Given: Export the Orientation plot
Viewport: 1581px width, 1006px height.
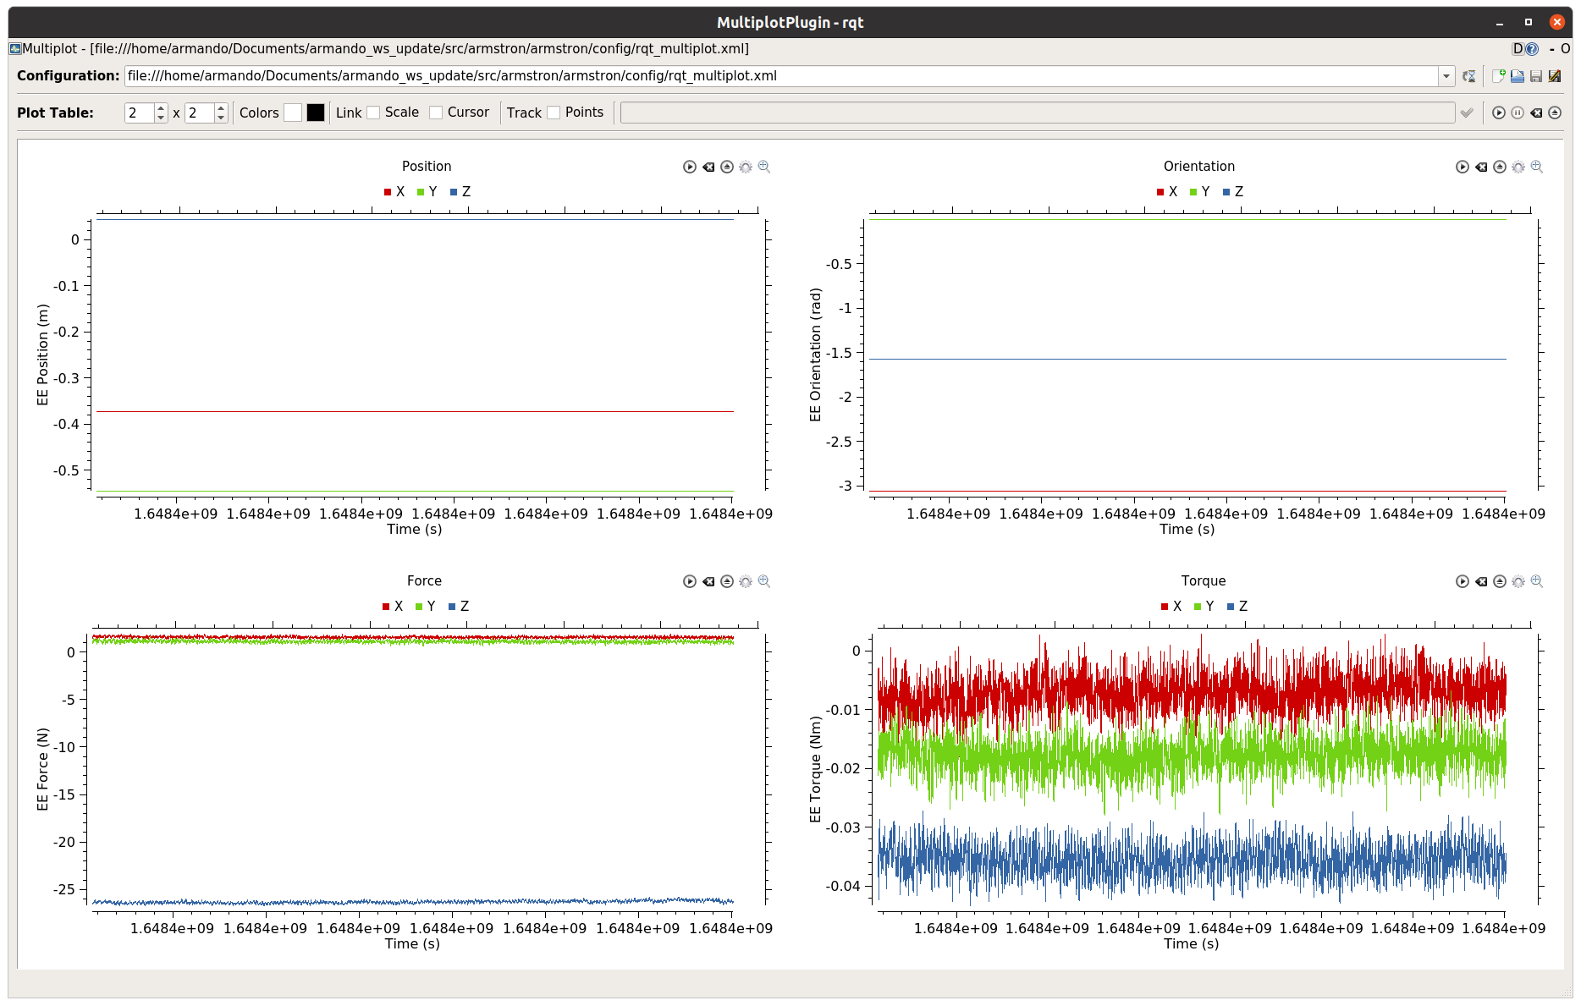Looking at the screenshot, I should tap(1500, 167).
